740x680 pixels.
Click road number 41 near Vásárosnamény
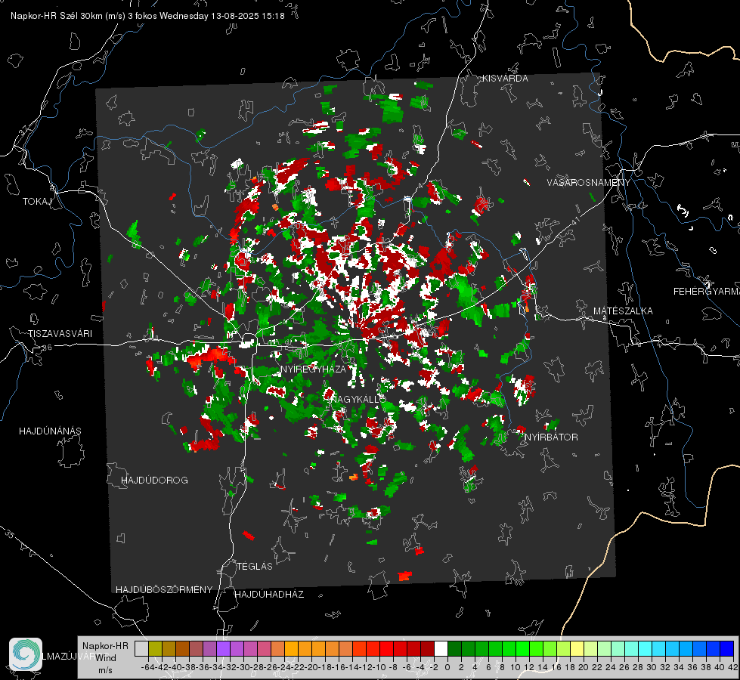point(575,221)
